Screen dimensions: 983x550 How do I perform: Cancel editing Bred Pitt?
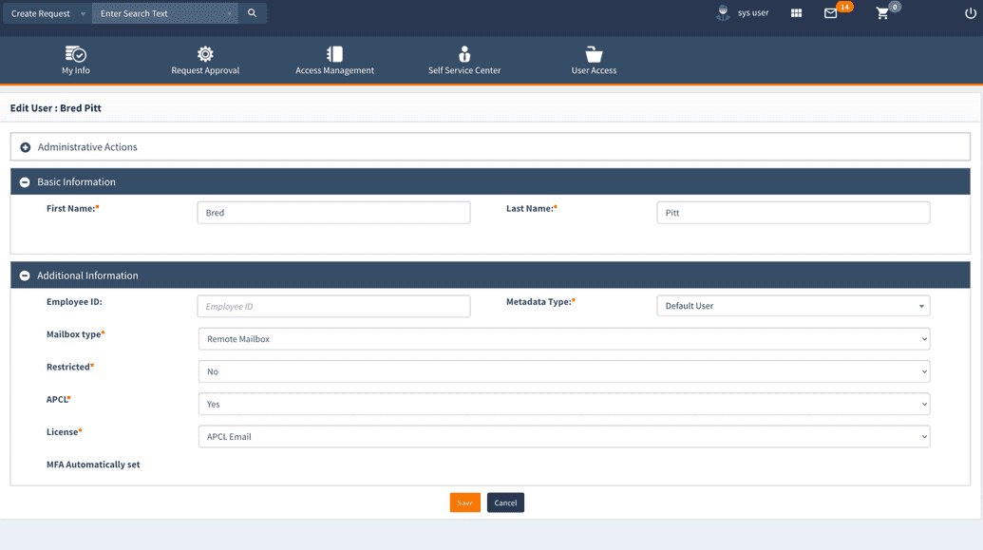tap(505, 503)
